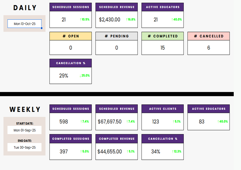Select the Active Clients header in the weekly section

162,109
